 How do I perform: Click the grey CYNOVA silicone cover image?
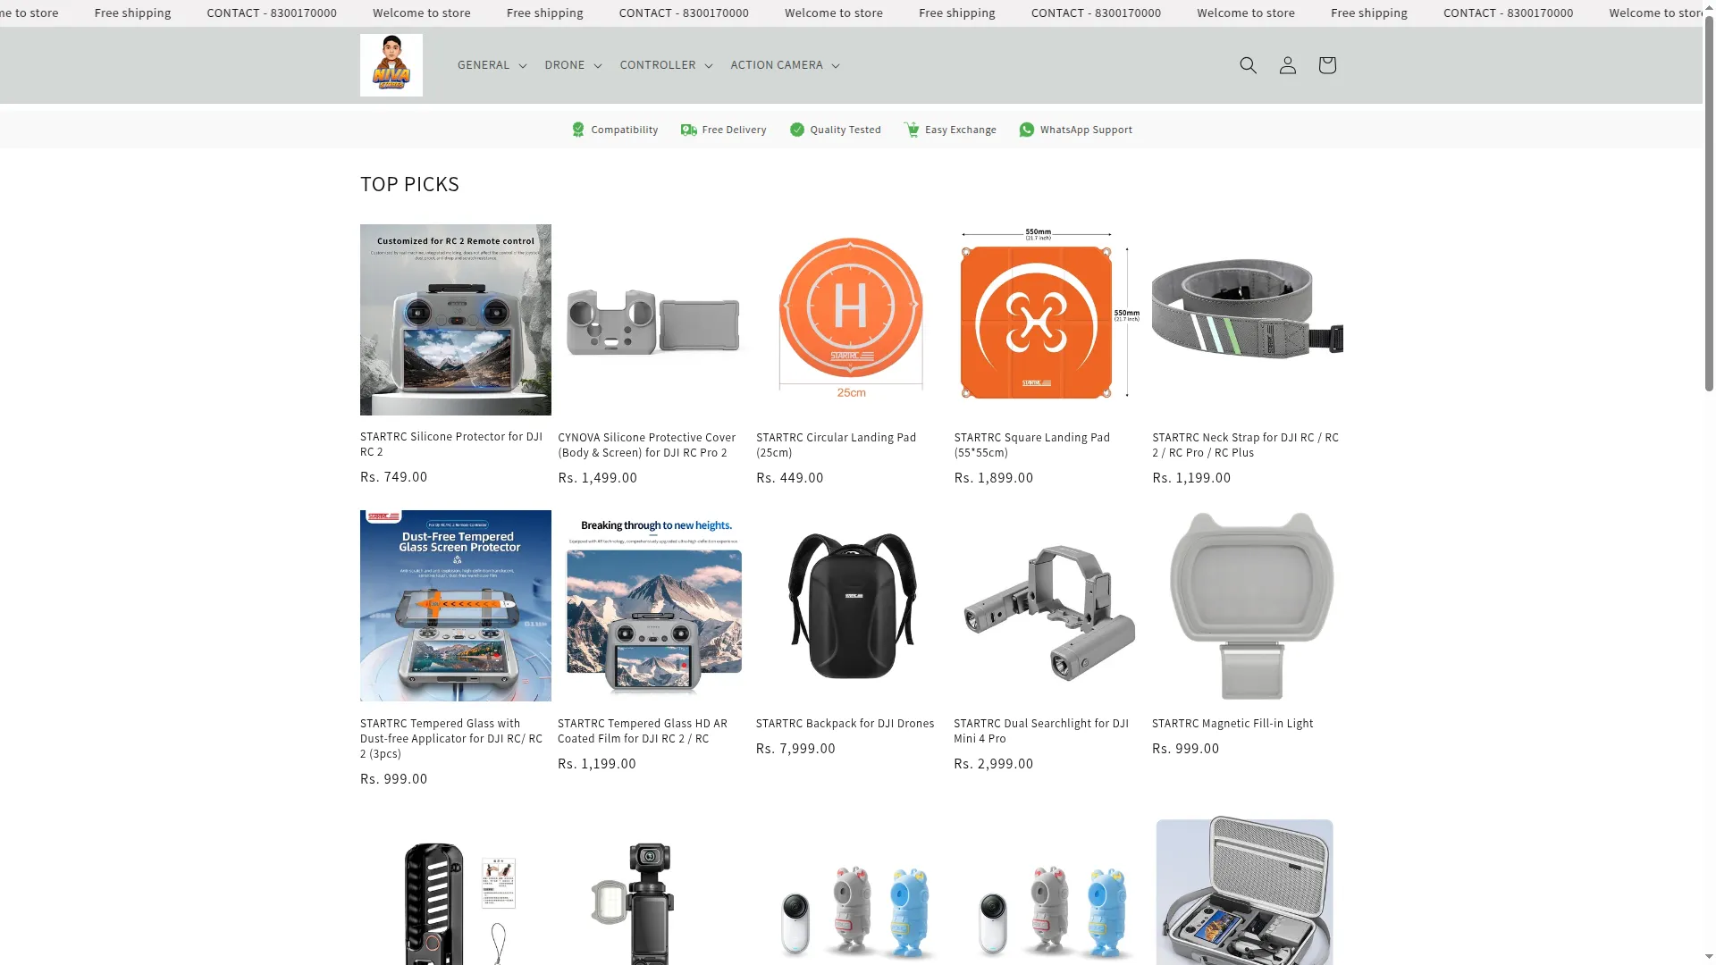(x=653, y=321)
